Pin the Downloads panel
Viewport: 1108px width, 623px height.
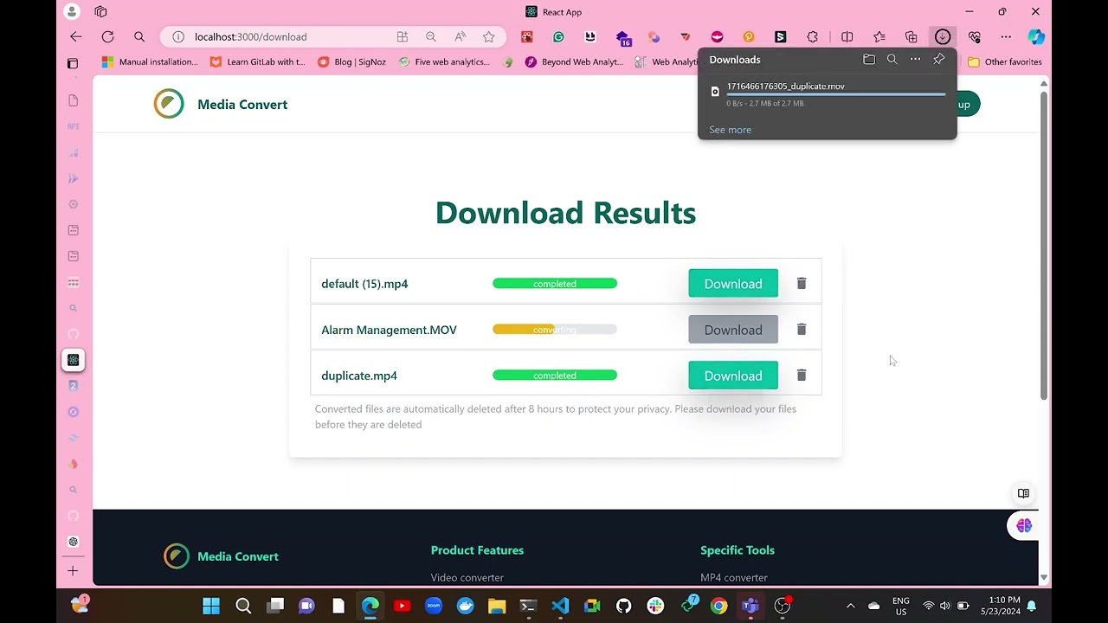(x=938, y=60)
